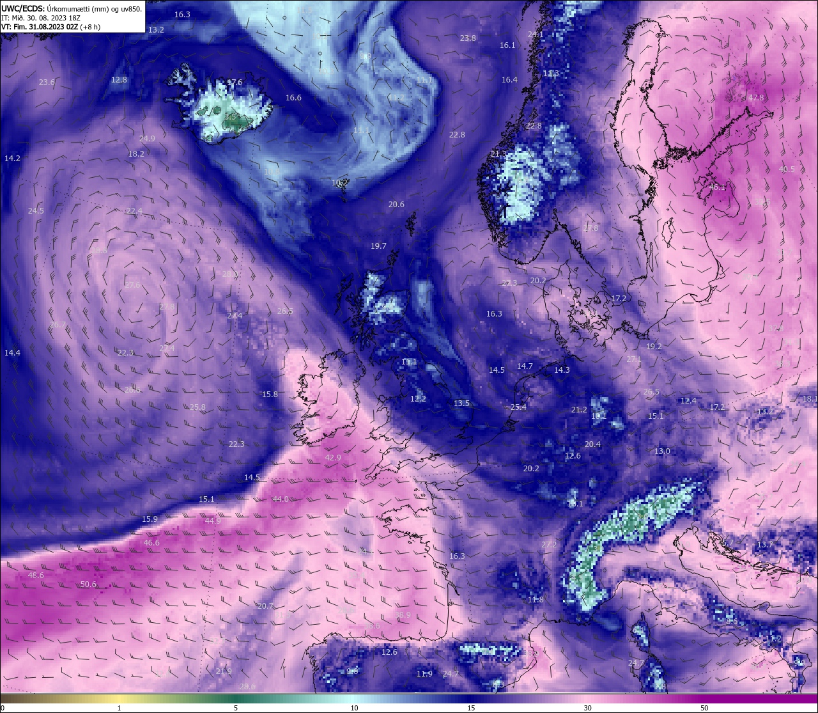Image resolution: width=818 pixels, height=713 pixels.
Task: Select the 42.9 value south of Ireland
Action: pyautogui.click(x=333, y=458)
